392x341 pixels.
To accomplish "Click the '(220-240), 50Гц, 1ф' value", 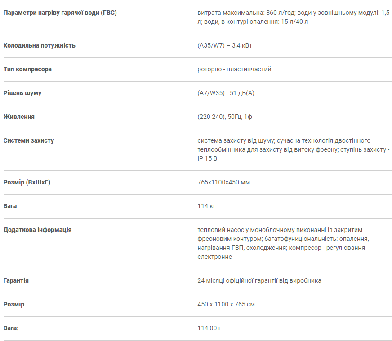I will 225,117.
